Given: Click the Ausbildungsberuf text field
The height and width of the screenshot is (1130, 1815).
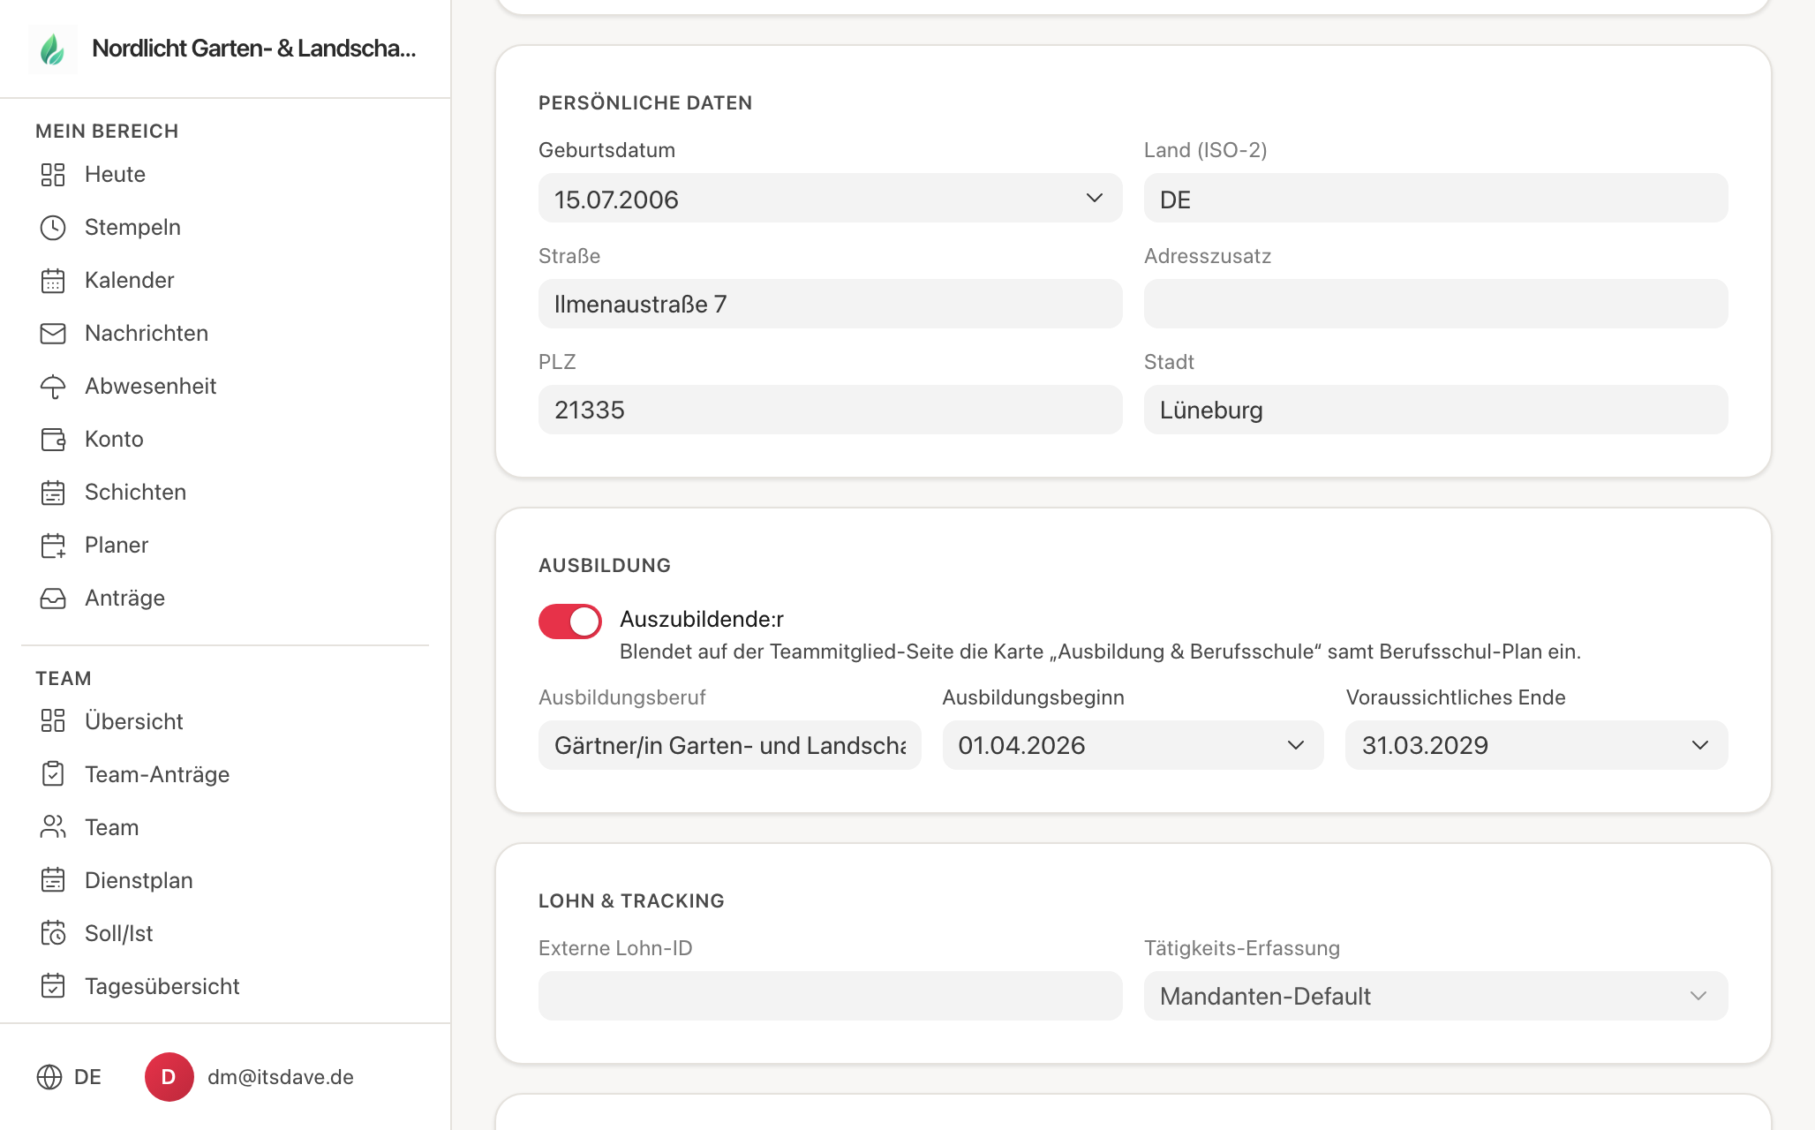Looking at the screenshot, I should coord(729,745).
